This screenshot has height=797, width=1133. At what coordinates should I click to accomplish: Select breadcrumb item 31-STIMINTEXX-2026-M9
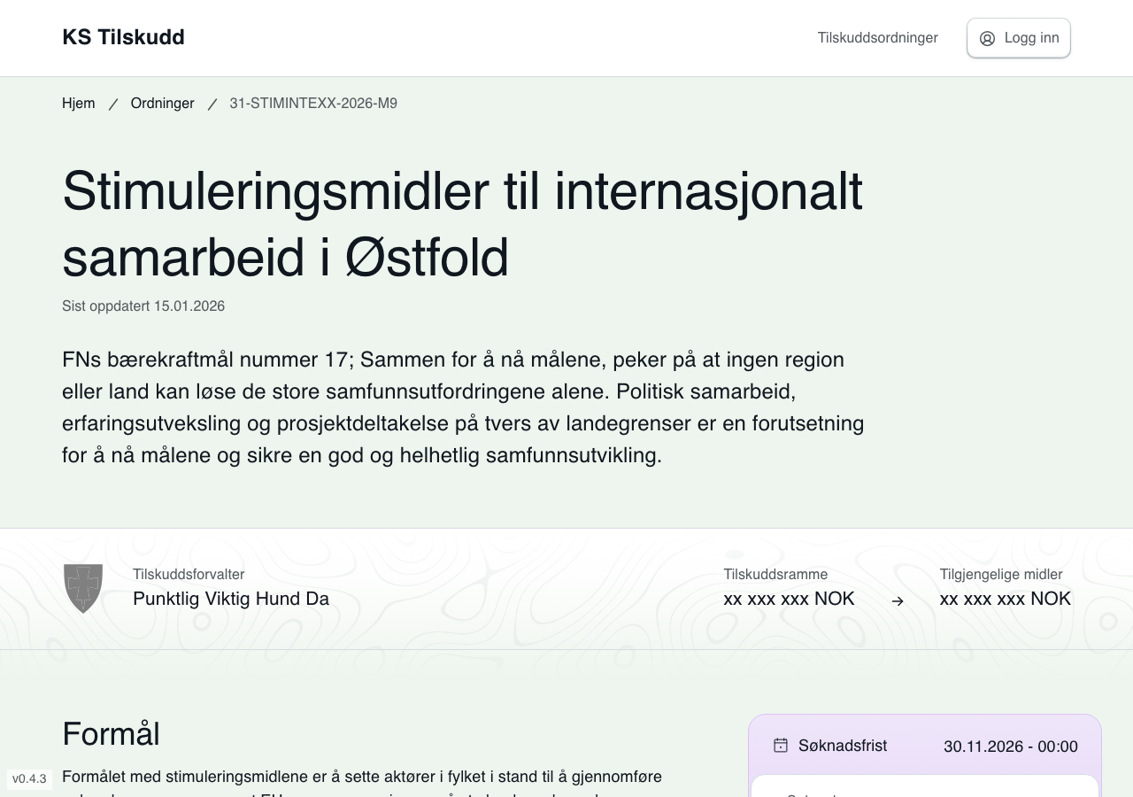click(x=313, y=104)
